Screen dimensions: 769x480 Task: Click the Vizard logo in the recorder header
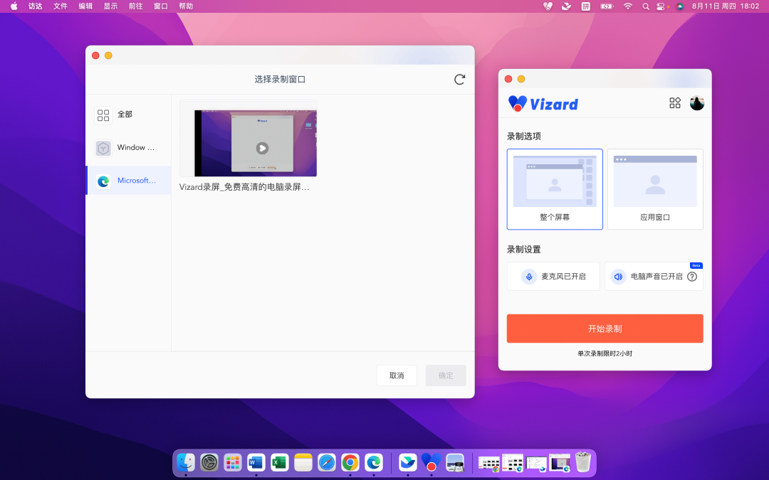[543, 103]
